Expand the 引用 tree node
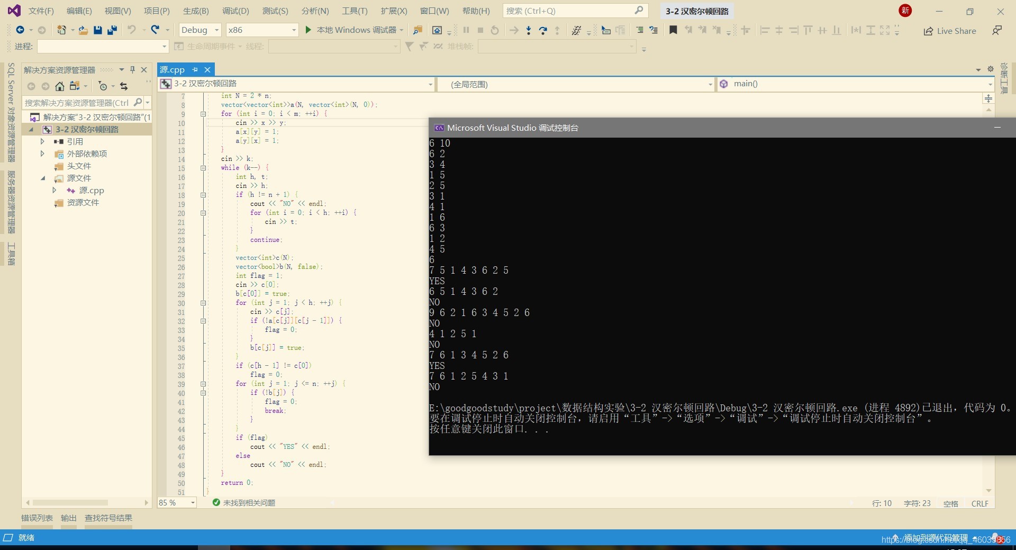This screenshot has width=1016, height=550. (43, 141)
